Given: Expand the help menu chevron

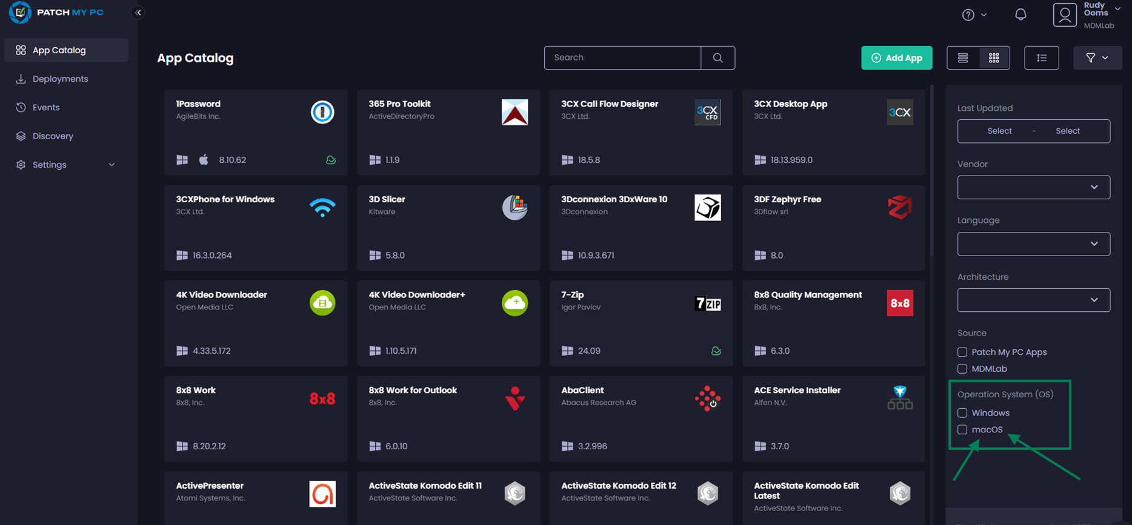Looking at the screenshot, I should coord(984,15).
